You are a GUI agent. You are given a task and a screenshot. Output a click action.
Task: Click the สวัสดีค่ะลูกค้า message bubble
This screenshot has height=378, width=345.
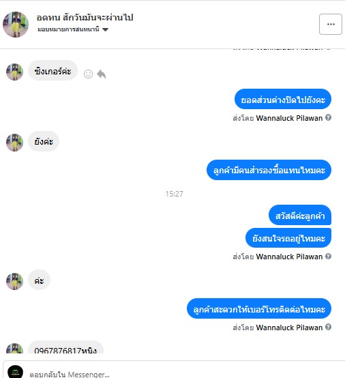(300, 215)
